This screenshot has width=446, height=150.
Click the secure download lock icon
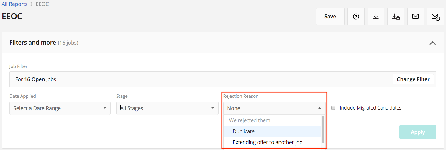[396, 17]
